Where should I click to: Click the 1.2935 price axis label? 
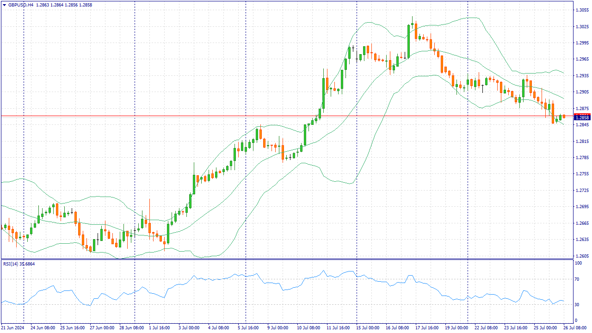click(582, 75)
